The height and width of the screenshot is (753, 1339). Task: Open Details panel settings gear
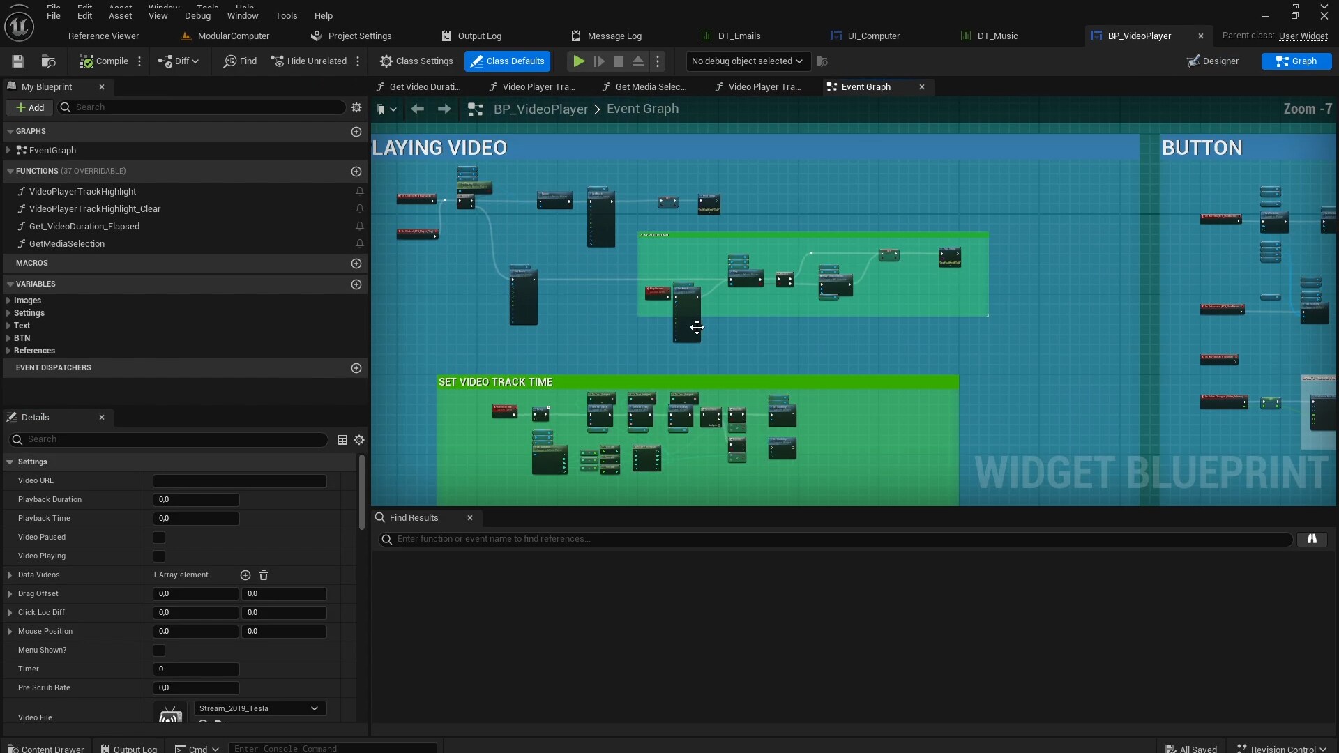coord(359,440)
